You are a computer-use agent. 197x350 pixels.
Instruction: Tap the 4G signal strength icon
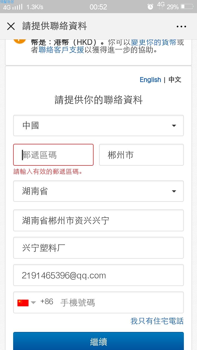pyautogui.click(x=13, y=7)
